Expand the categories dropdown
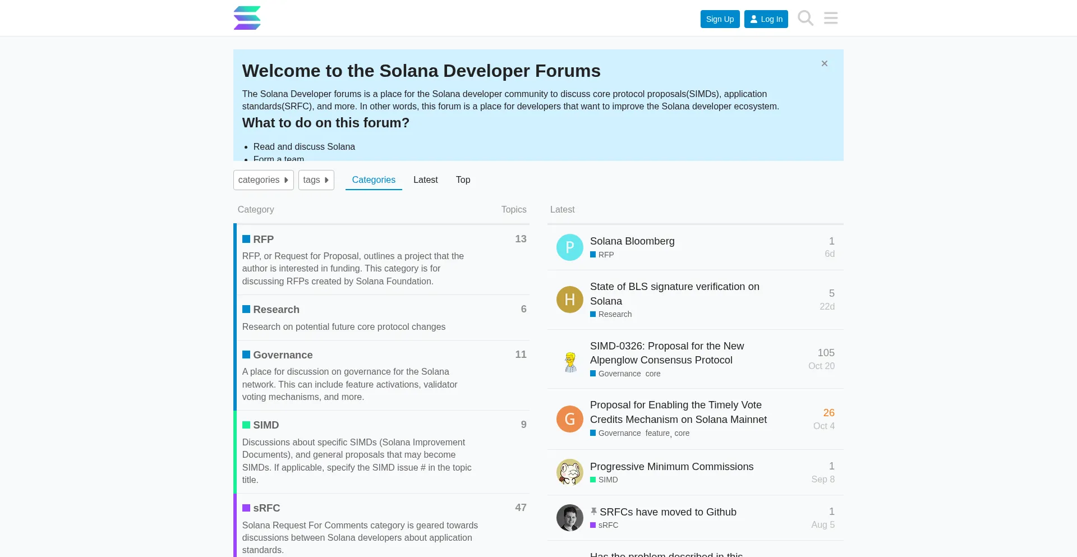The width and height of the screenshot is (1077, 557). (263, 180)
